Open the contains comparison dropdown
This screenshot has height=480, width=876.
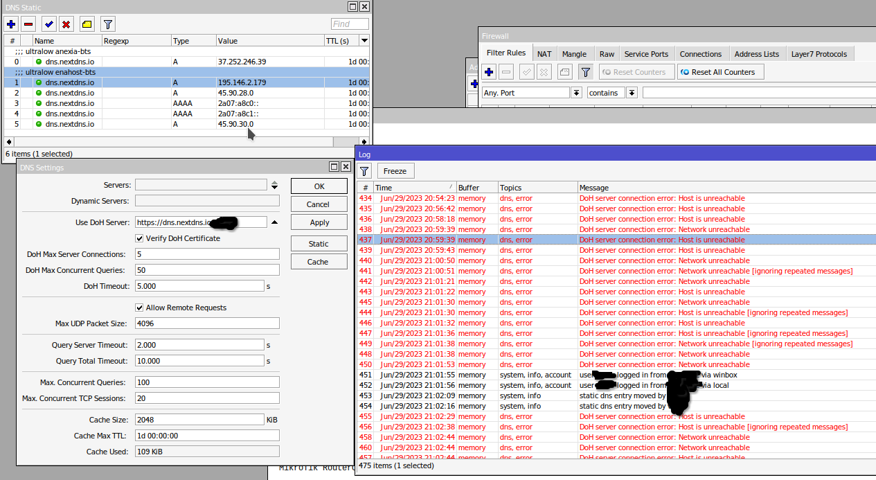[630, 92]
